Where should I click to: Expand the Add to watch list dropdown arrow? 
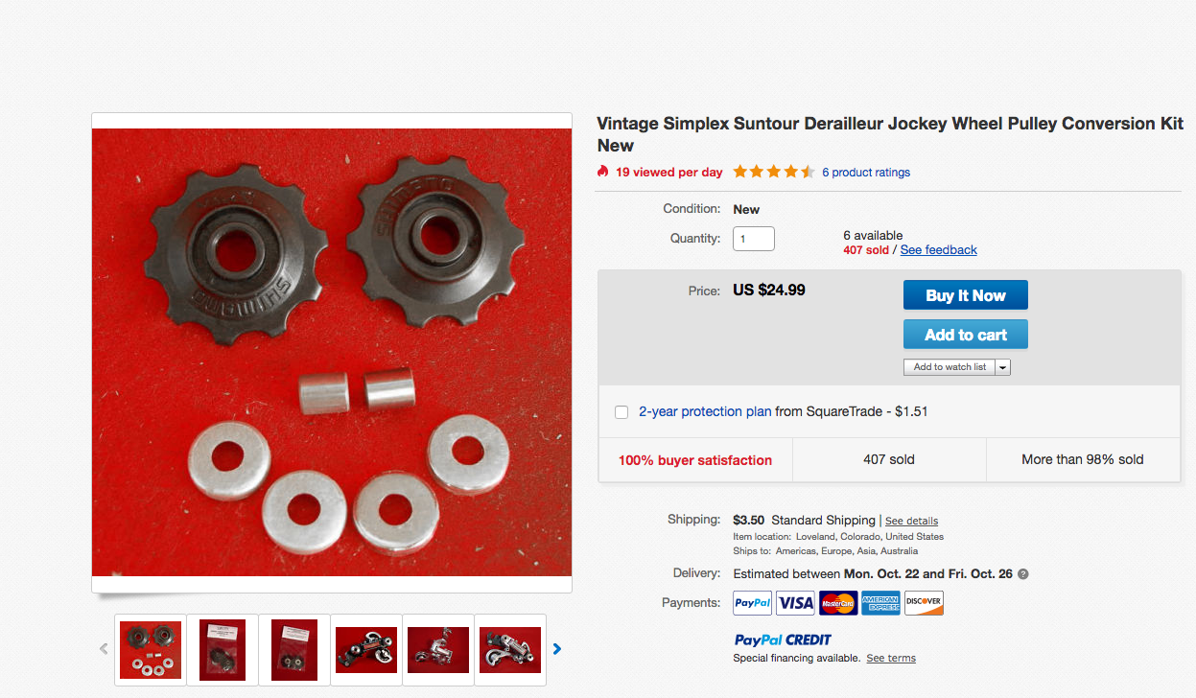[1003, 367]
